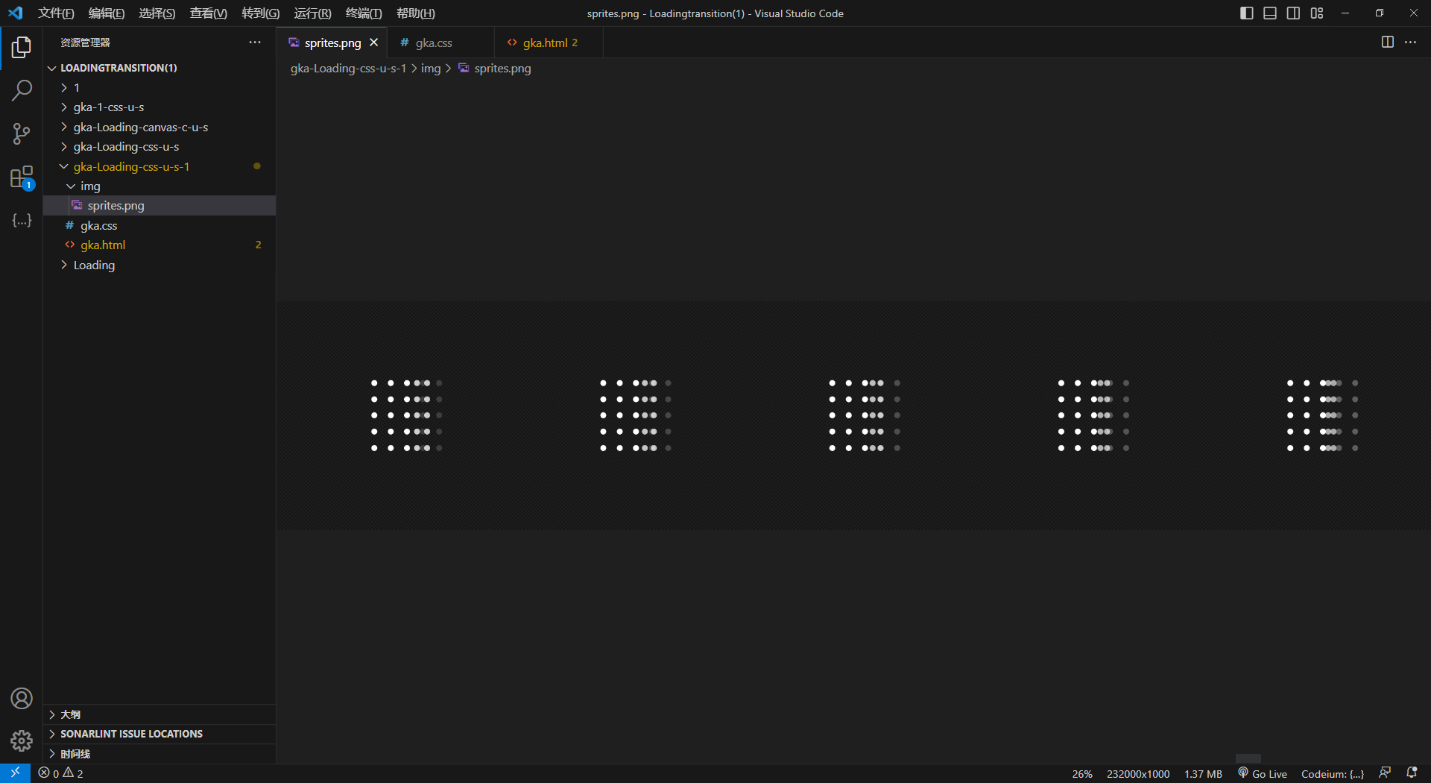The width and height of the screenshot is (1431, 783).
Task: Collapse the img folder
Action: pyautogui.click(x=90, y=186)
